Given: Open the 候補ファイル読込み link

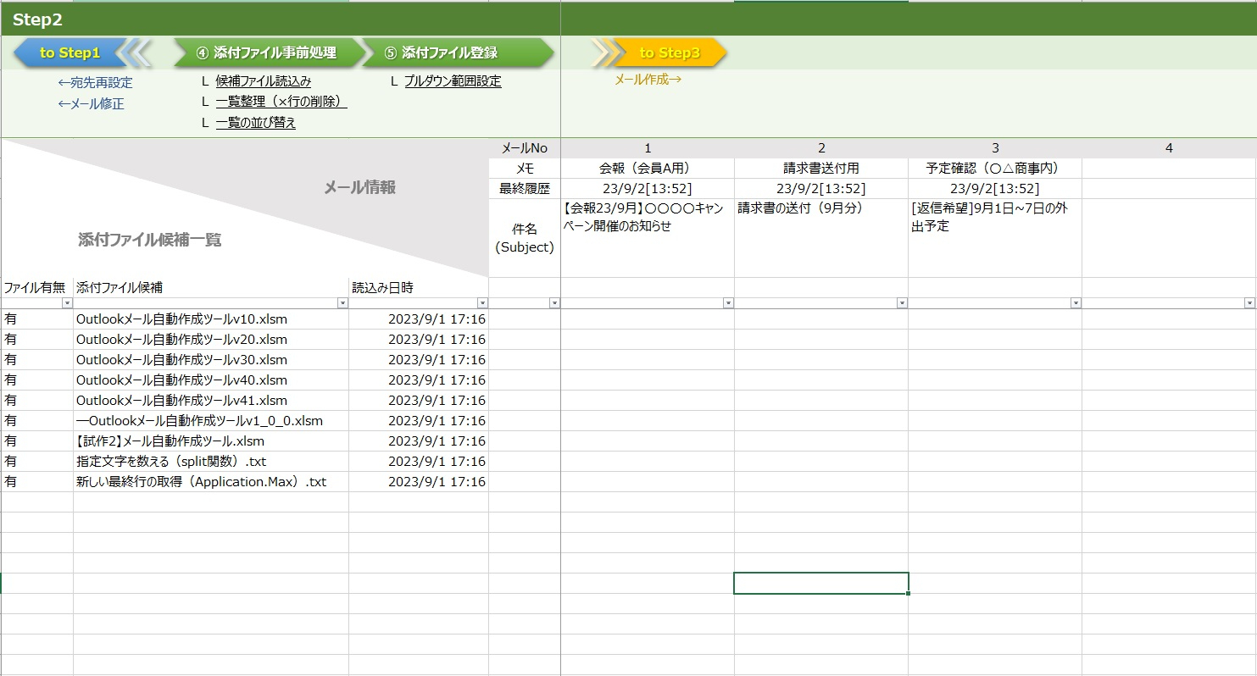Looking at the screenshot, I should pyautogui.click(x=264, y=82).
